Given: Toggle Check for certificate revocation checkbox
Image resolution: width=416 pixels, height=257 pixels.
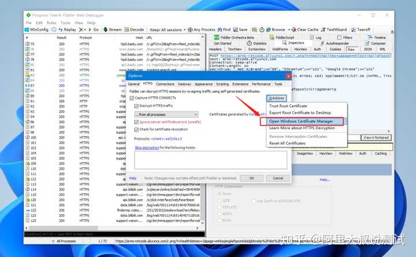Looking at the screenshot, I should 136,129.
